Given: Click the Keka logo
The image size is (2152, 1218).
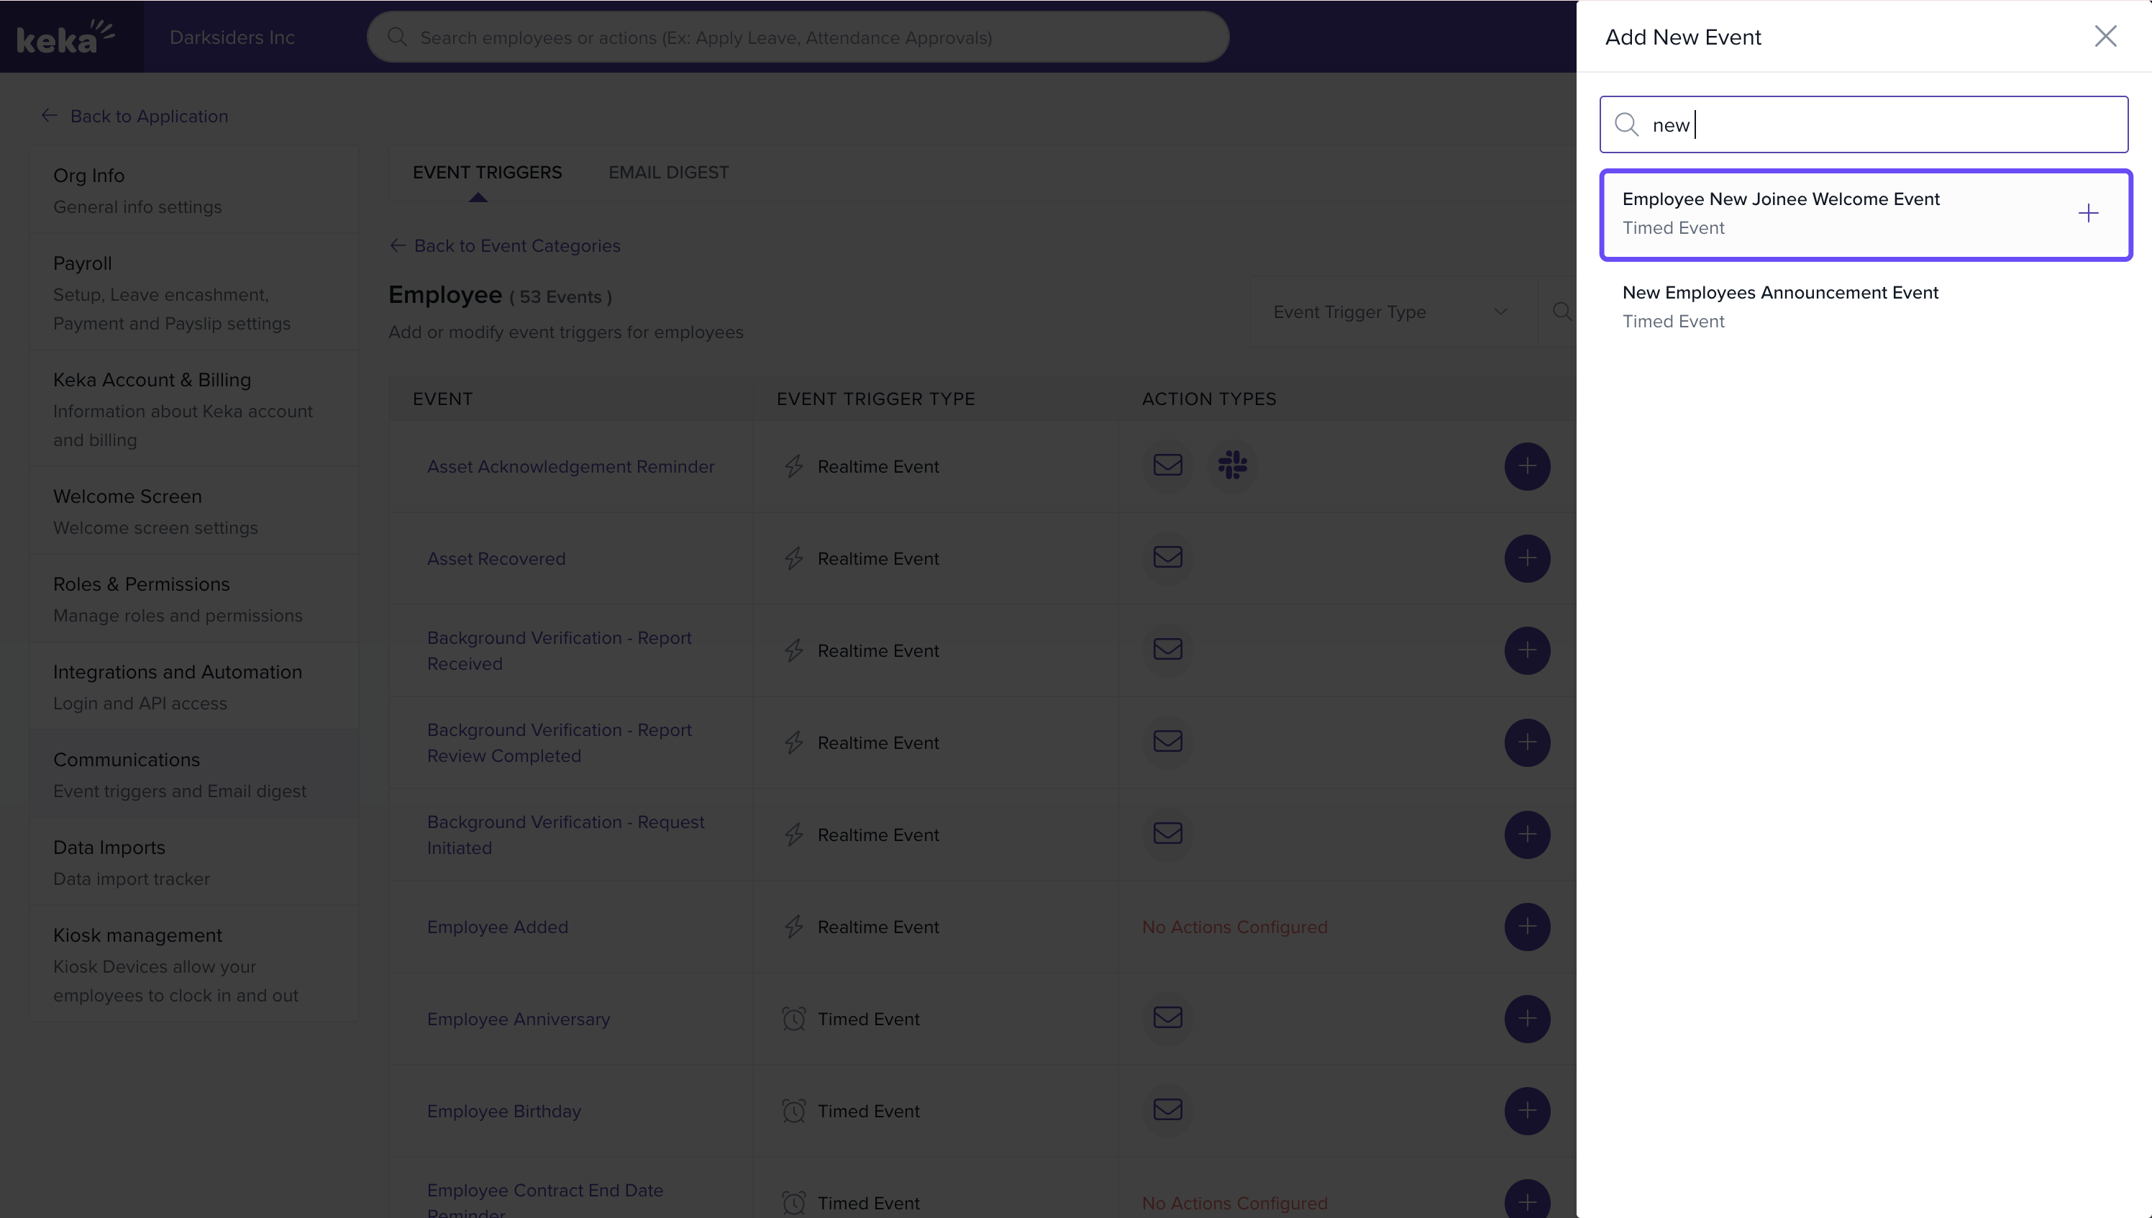Looking at the screenshot, I should (x=65, y=37).
